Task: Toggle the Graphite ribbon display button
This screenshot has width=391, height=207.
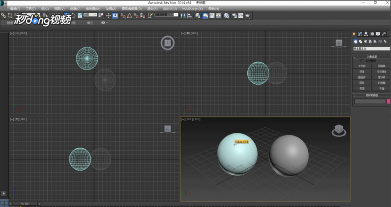Action: tap(205, 15)
